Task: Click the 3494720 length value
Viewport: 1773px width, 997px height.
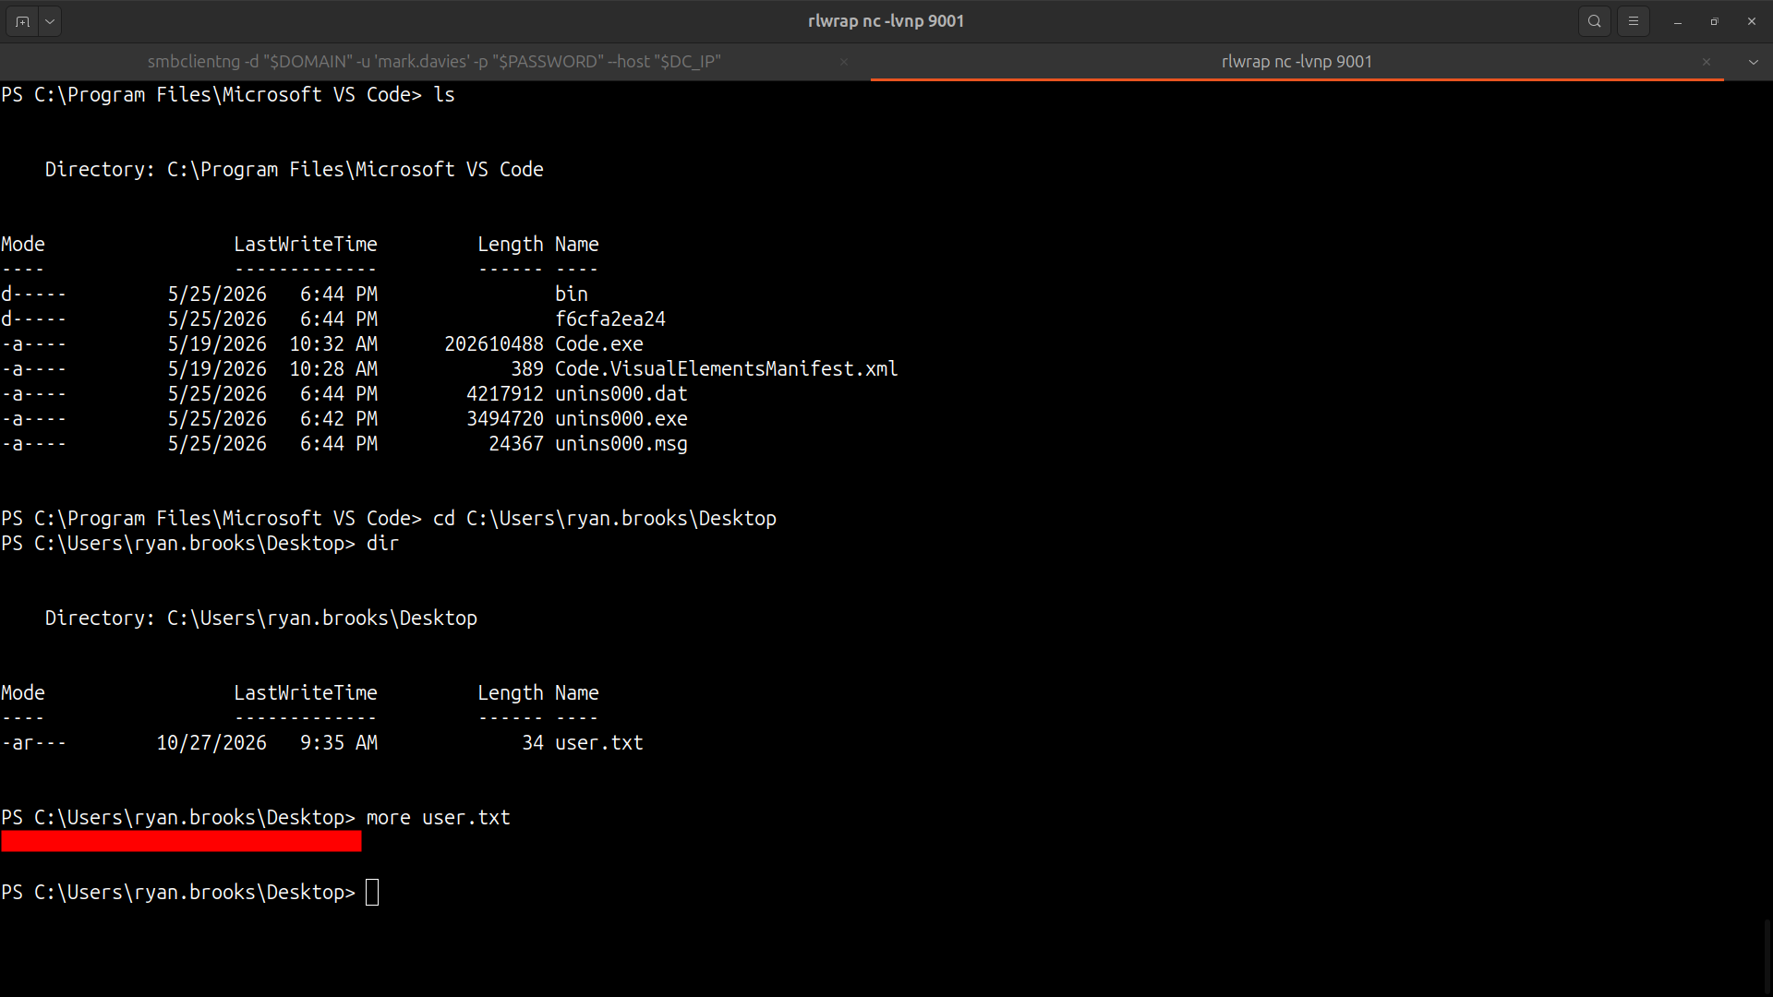Action: 505,419
